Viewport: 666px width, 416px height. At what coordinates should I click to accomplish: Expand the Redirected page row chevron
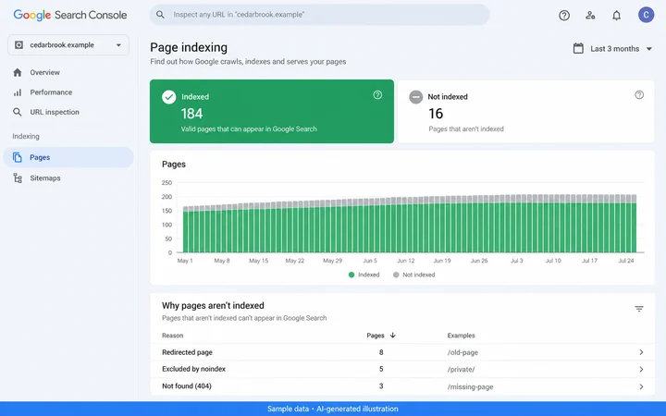click(641, 352)
